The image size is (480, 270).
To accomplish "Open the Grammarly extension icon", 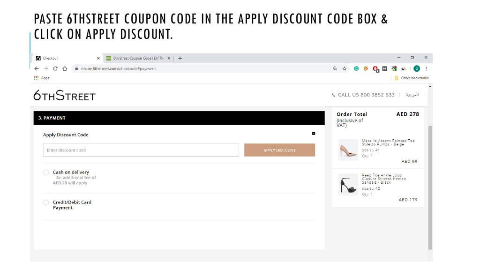I will pos(356,68).
